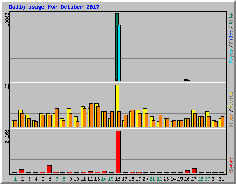Click the red KBytes bar on day 2
Image resolution: width=236 pixels, height=184 pixels.
[21, 171]
